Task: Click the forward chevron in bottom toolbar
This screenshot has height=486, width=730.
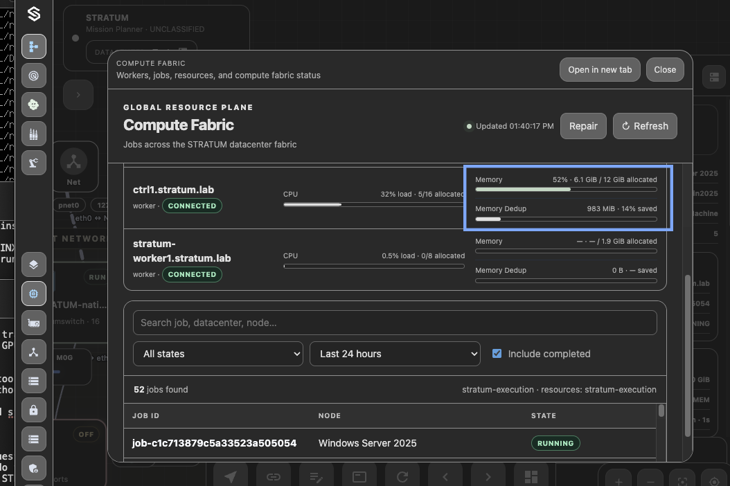Action: pyautogui.click(x=488, y=476)
